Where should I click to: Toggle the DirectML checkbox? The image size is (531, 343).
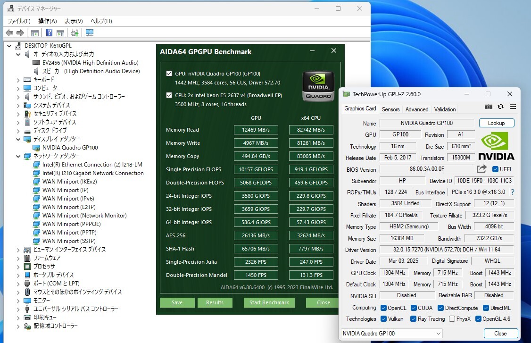pyautogui.click(x=486, y=308)
